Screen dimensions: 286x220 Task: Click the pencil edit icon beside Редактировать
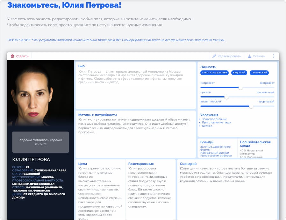[214, 56]
